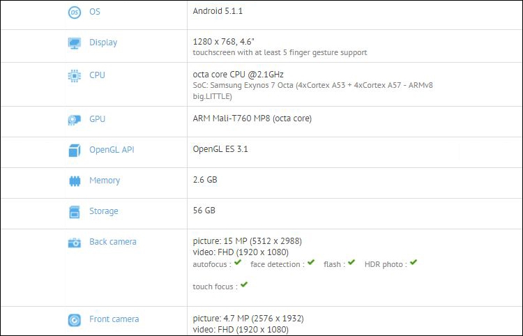This screenshot has height=336, width=523.
Task: Click the GPU graphics card icon
Action: (74, 120)
